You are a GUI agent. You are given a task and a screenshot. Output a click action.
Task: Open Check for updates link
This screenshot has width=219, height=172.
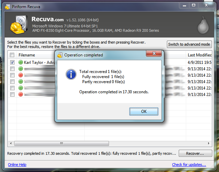[189, 165]
